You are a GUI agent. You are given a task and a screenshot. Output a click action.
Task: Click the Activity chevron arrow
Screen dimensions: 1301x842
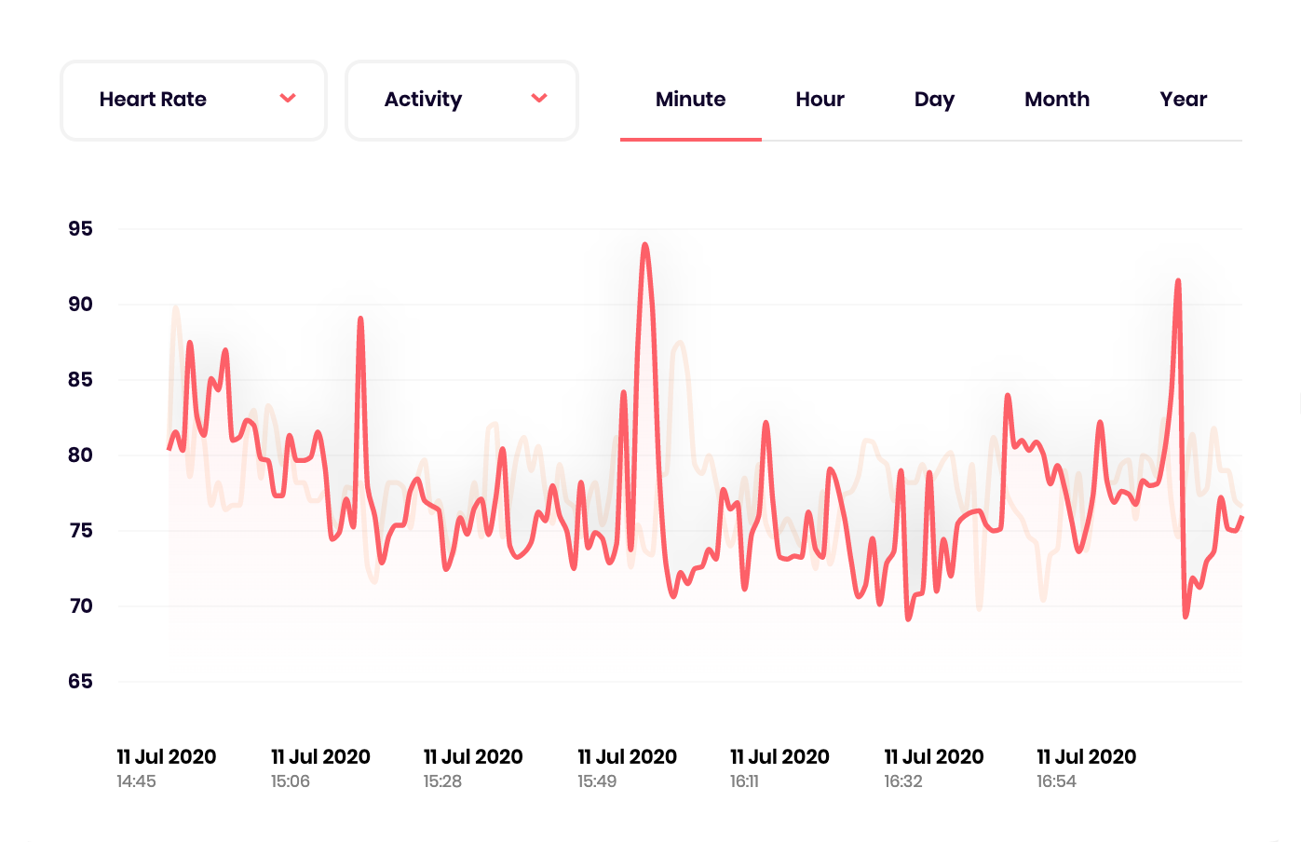539,98
